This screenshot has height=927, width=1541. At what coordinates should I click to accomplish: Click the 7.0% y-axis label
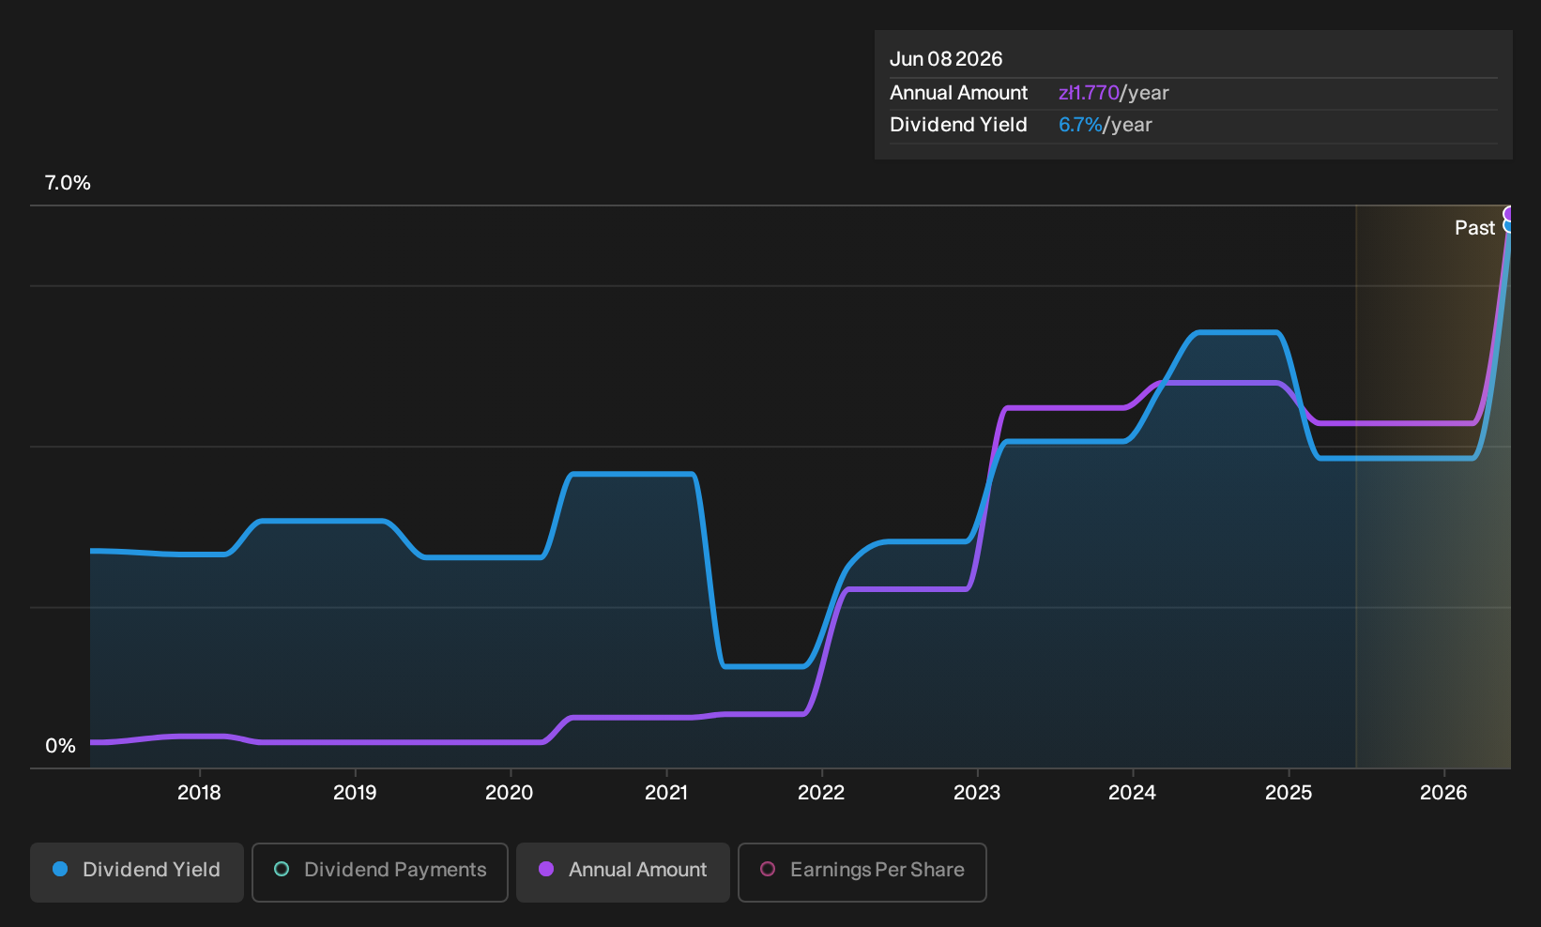[68, 183]
